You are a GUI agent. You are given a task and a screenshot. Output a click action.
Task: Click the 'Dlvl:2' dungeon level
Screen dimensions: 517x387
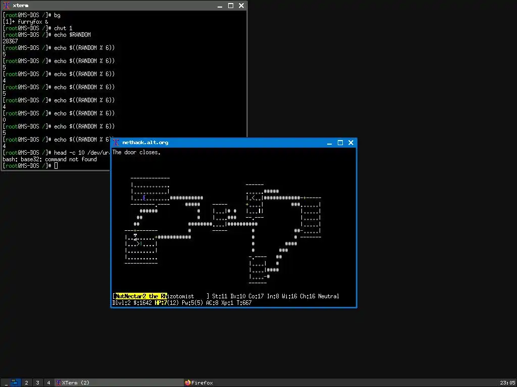[x=121, y=303]
